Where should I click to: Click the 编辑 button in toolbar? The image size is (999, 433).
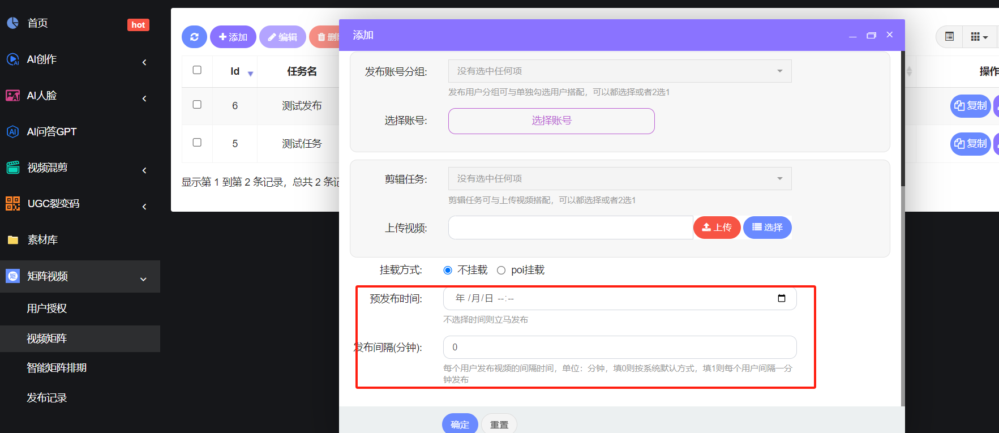[282, 37]
